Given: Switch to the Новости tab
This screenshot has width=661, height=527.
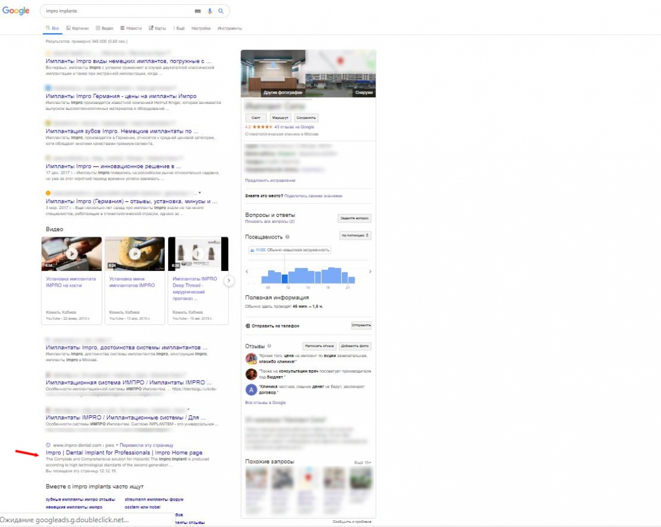Looking at the screenshot, I should pos(131,28).
